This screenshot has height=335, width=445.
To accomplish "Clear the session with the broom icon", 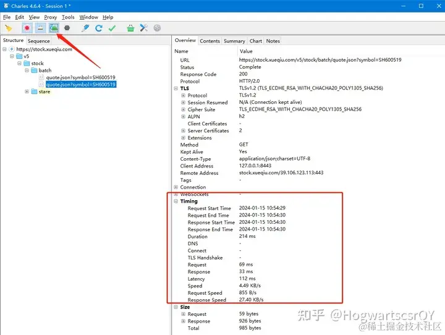I will (x=9, y=28).
